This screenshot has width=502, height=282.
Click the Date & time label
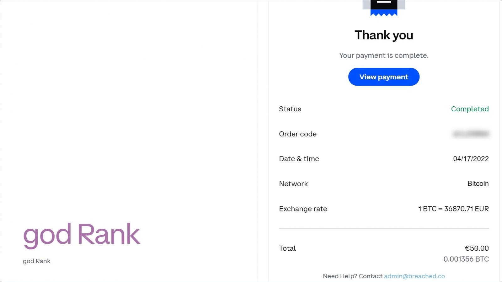[299, 159]
